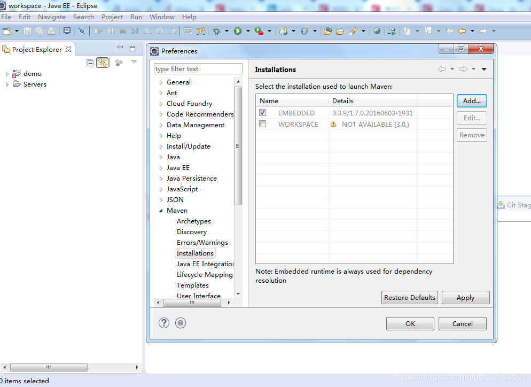This screenshot has width=531, height=387.
Task: Open the Navigate menu
Action: pyautogui.click(x=52, y=17)
